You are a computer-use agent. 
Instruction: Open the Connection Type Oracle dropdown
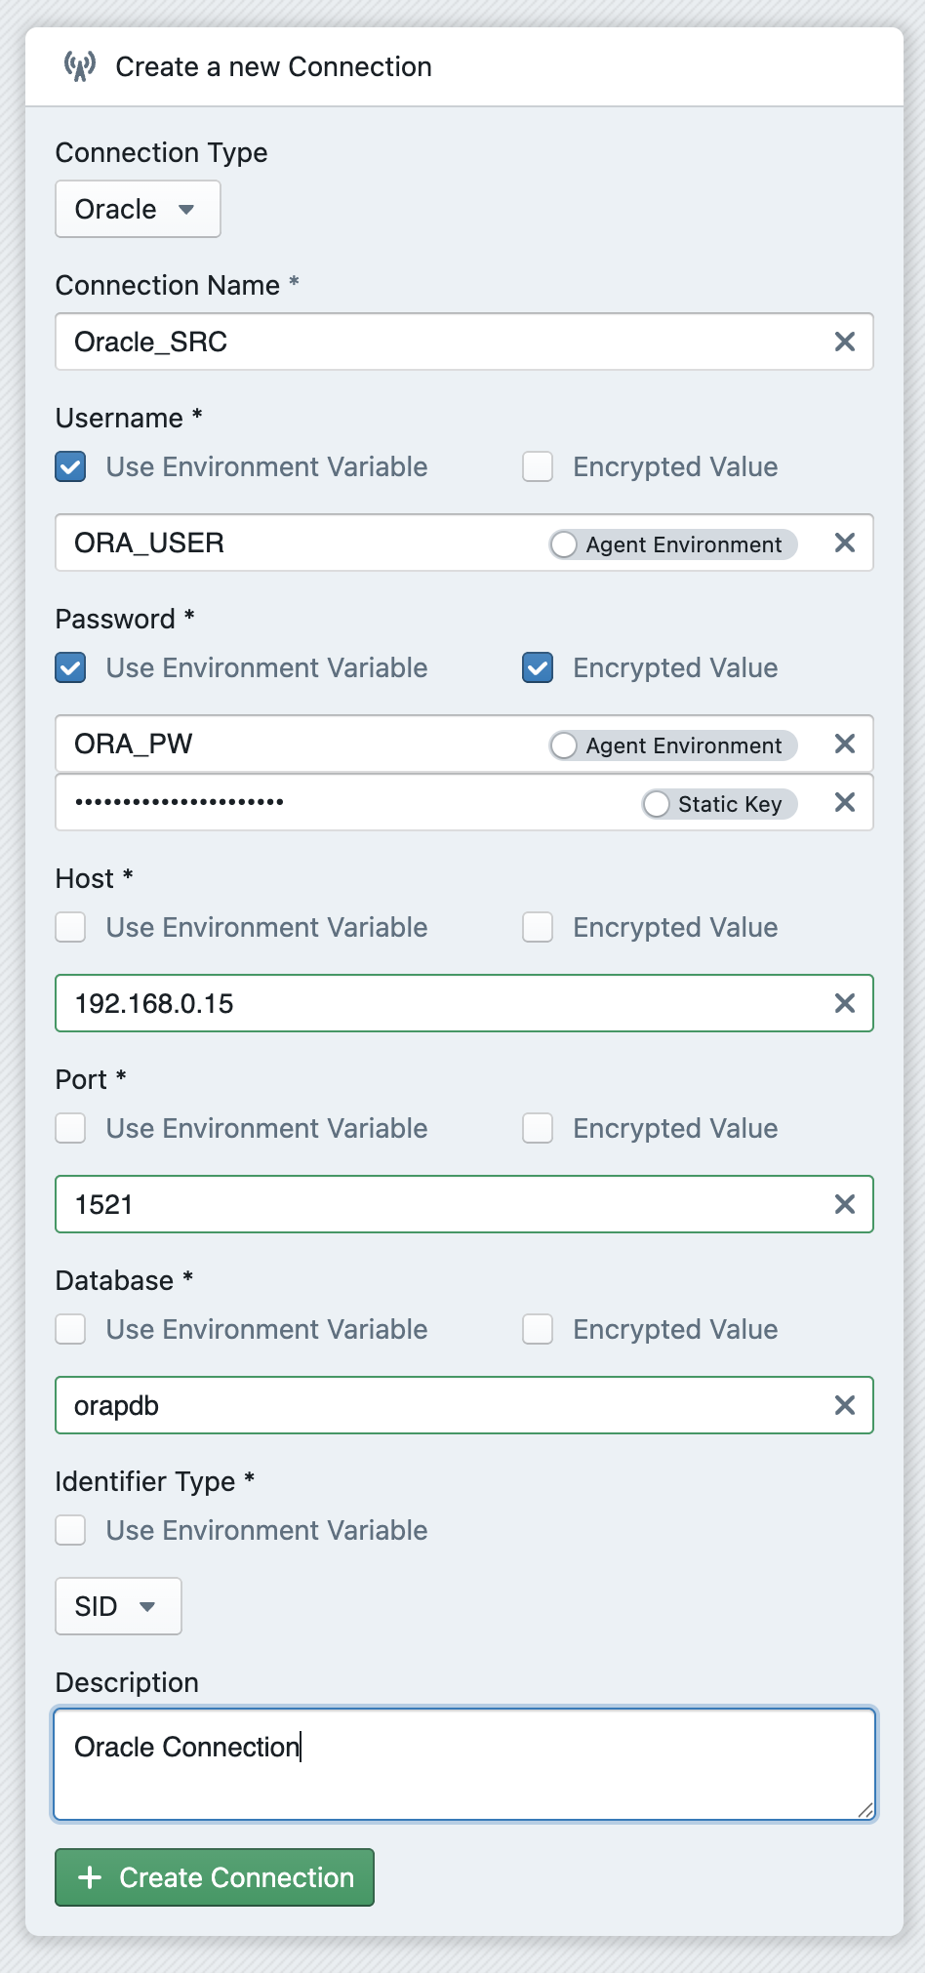pos(138,209)
